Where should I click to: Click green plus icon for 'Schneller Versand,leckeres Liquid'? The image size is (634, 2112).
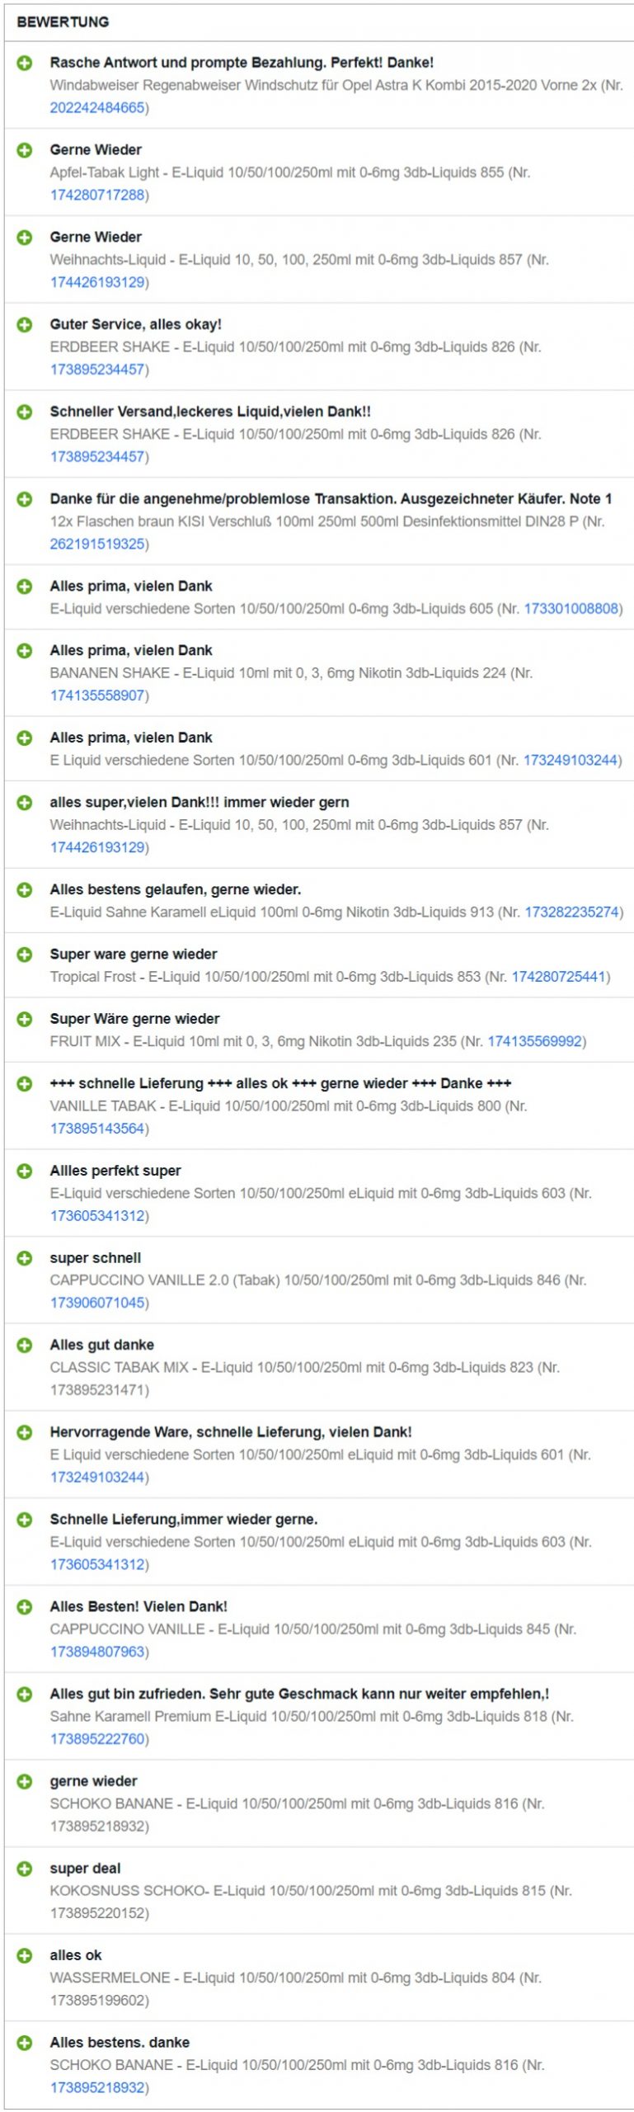(x=25, y=412)
